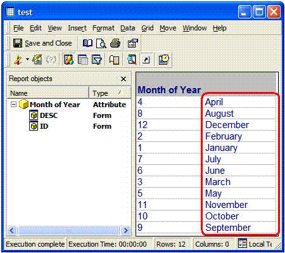Click the greyed (?) prompt icon

(x=51, y=60)
